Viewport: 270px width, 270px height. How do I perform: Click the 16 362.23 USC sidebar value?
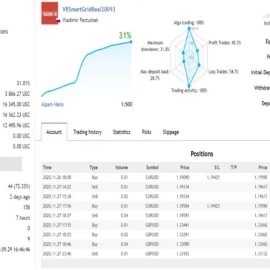coord(16,115)
